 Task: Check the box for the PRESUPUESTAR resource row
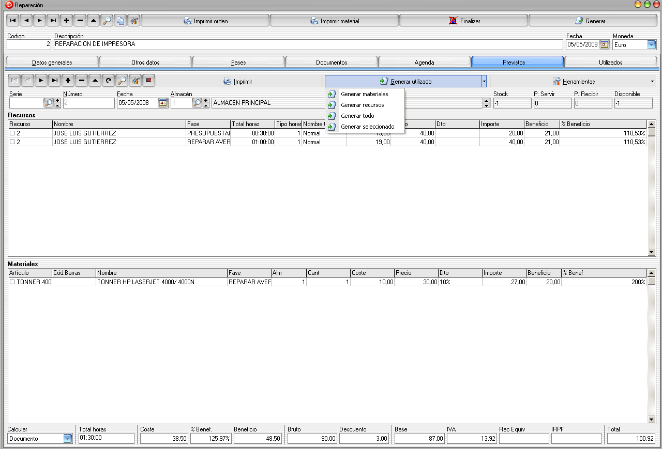(x=12, y=133)
